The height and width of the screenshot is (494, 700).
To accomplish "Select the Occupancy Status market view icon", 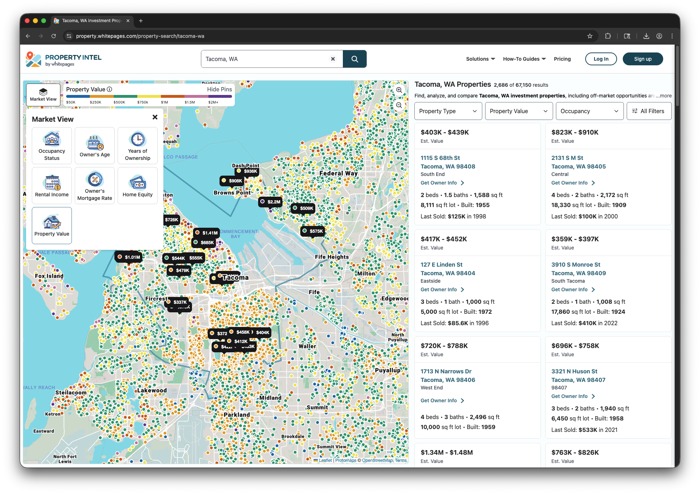I will (51, 146).
